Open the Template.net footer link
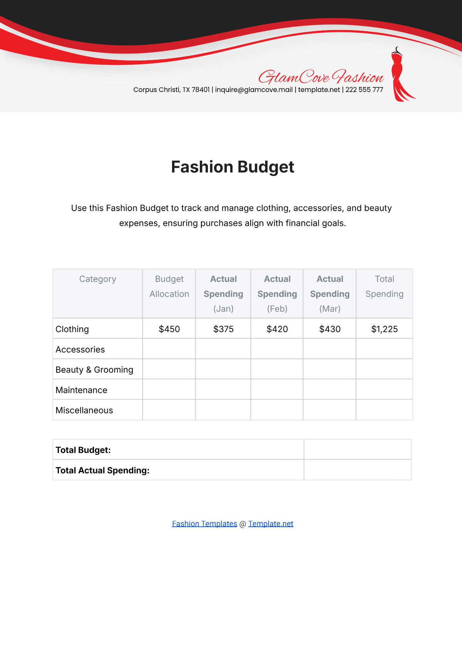The width and height of the screenshot is (462, 653). click(x=271, y=524)
